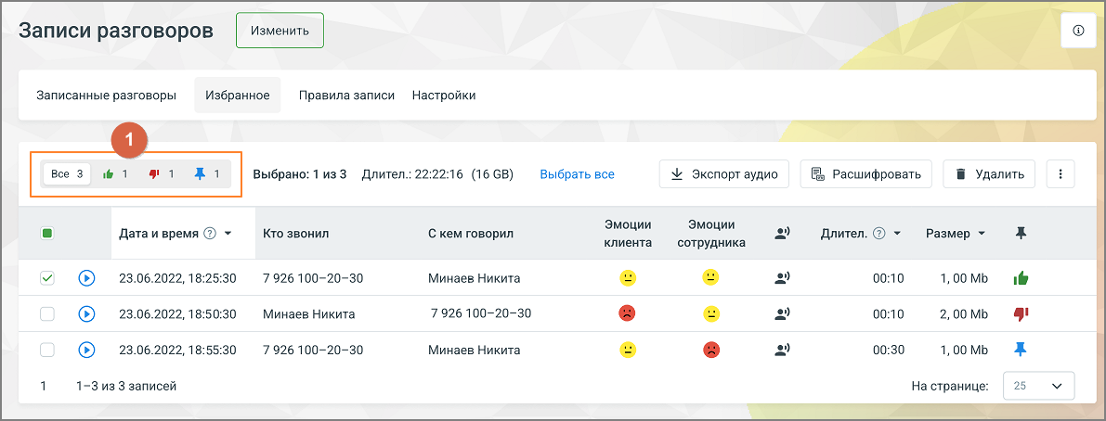Check the 18:55:30 recording checkbox

coord(47,350)
